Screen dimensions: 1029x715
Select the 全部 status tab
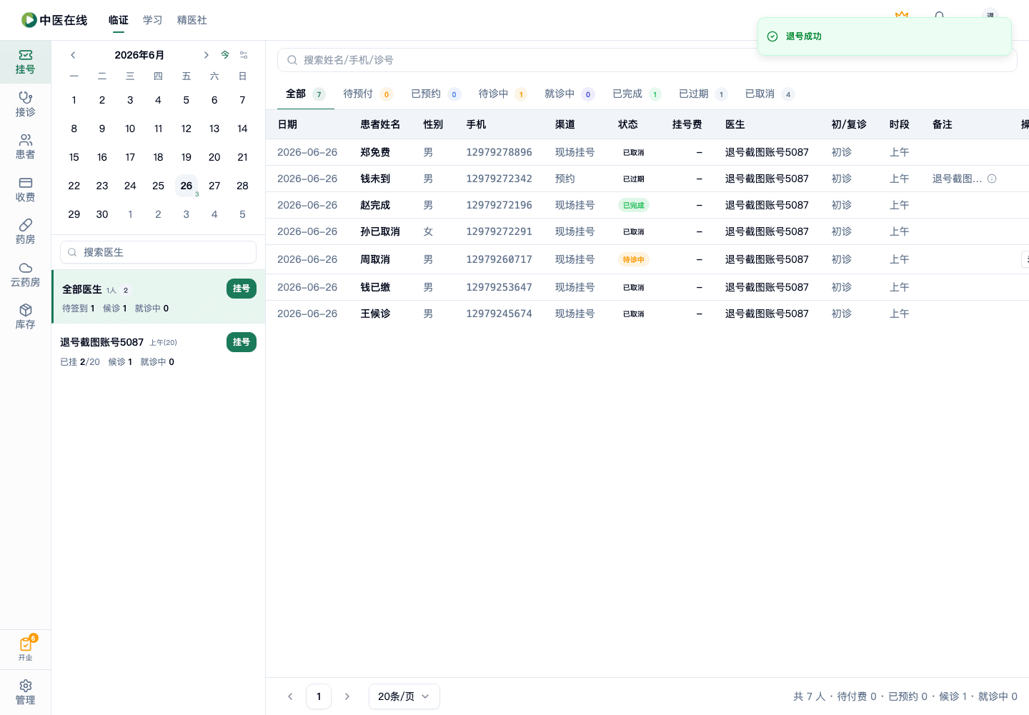305,94
